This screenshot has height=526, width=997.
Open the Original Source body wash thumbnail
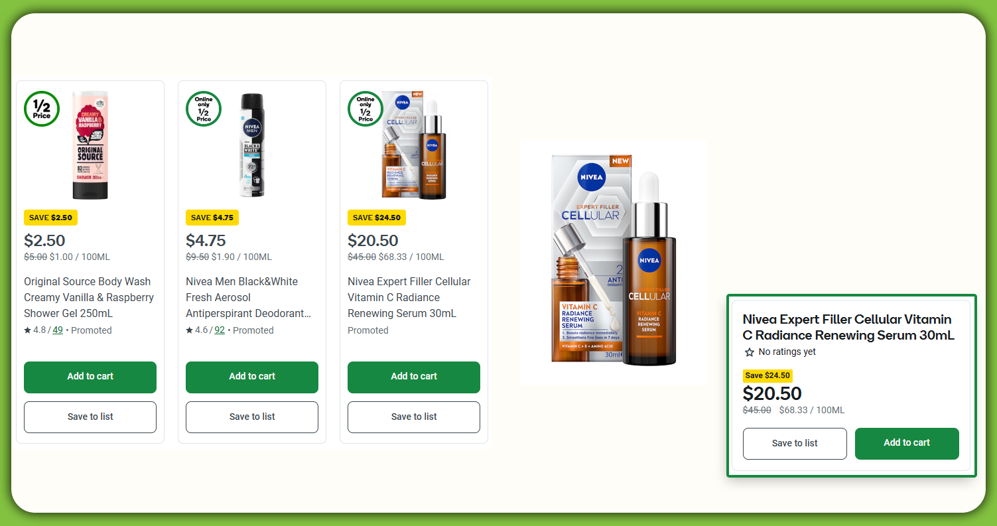pyautogui.click(x=90, y=145)
